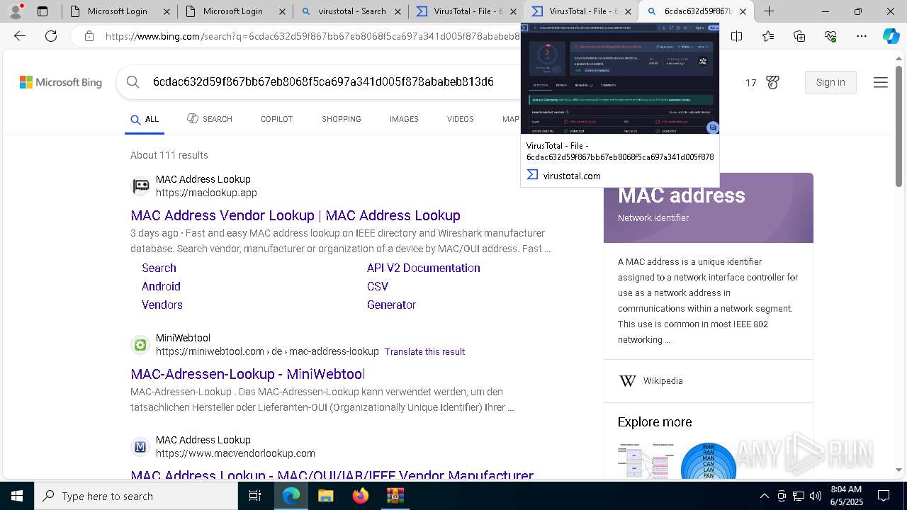The width and height of the screenshot is (907, 510).
Task: Open Favorites star icon
Action: (768, 36)
